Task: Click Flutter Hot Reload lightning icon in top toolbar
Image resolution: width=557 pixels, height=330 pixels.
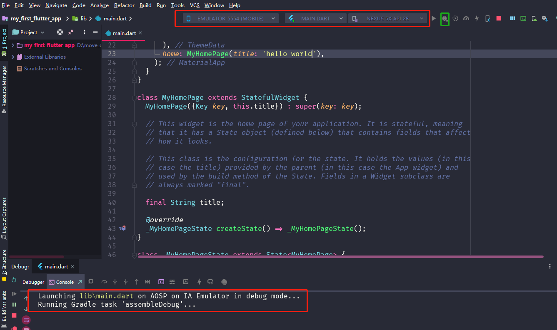Action: click(477, 18)
